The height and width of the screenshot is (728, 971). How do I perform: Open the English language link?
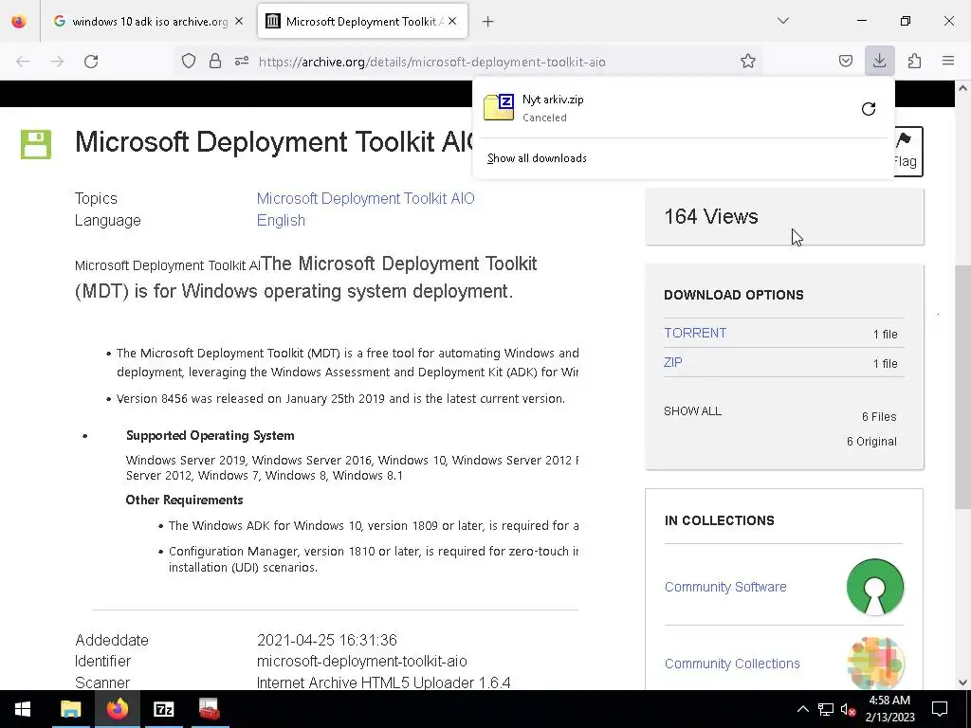(x=281, y=220)
